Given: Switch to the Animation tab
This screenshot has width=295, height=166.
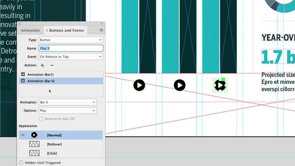Looking at the screenshot, I should pos(30,30).
